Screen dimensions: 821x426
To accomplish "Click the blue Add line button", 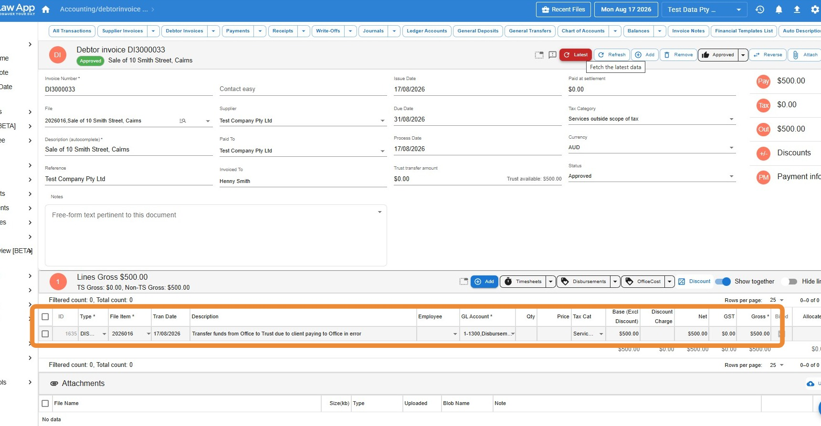I will click(484, 282).
